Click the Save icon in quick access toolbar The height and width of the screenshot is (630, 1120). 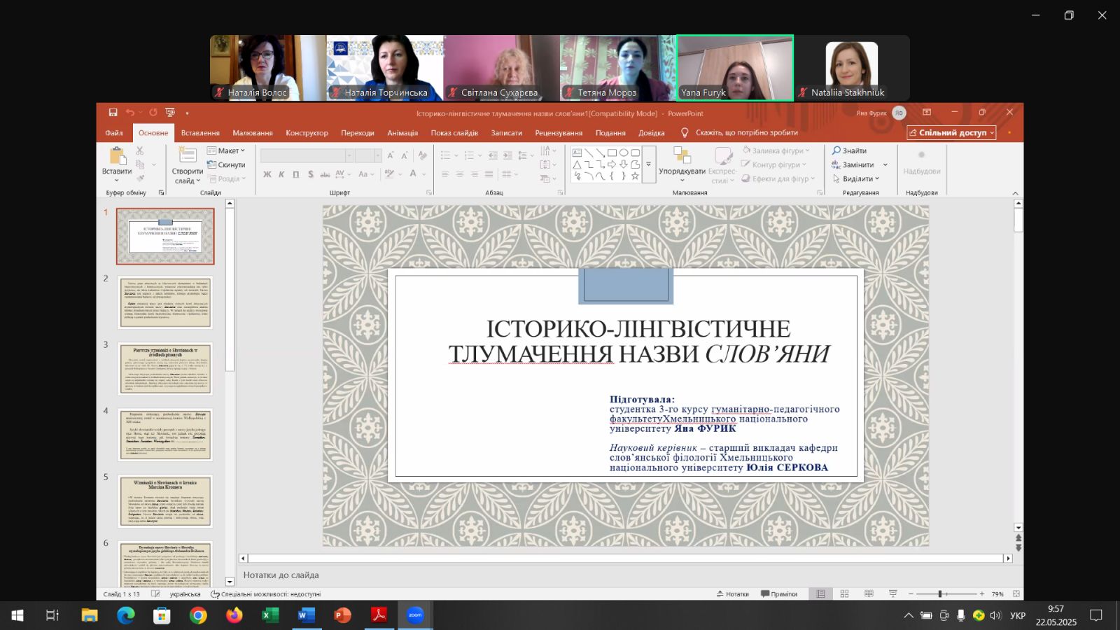click(113, 113)
